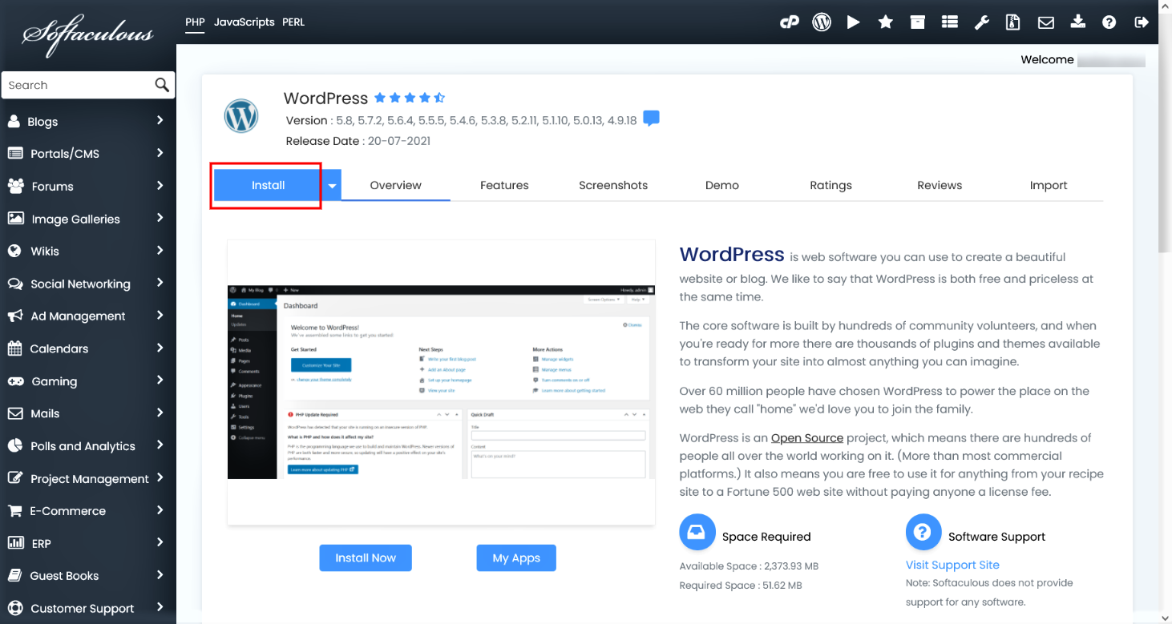
Task: Open the Install button dropdown arrow
Action: click(332, 185)
